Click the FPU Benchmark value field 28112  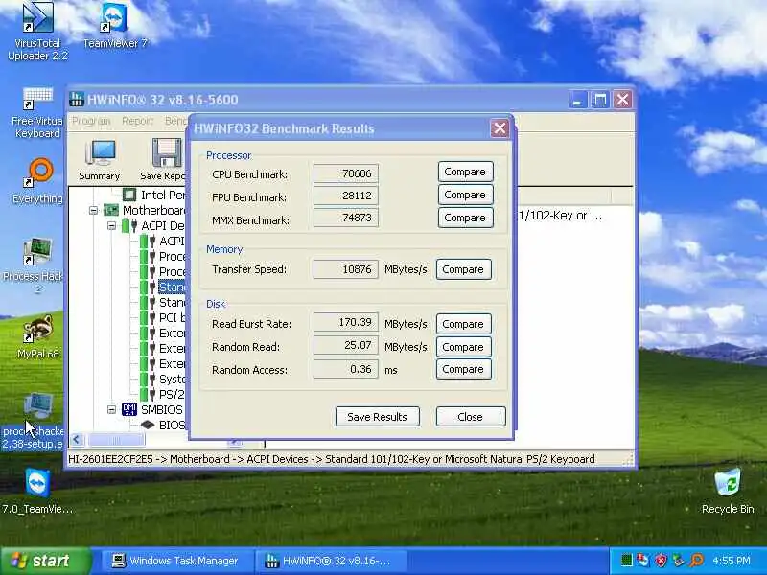tap(346, 195)
